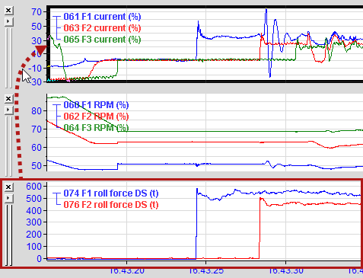
Task: Select the 061 F1 current legend entry
Action: tap(102, 17)
